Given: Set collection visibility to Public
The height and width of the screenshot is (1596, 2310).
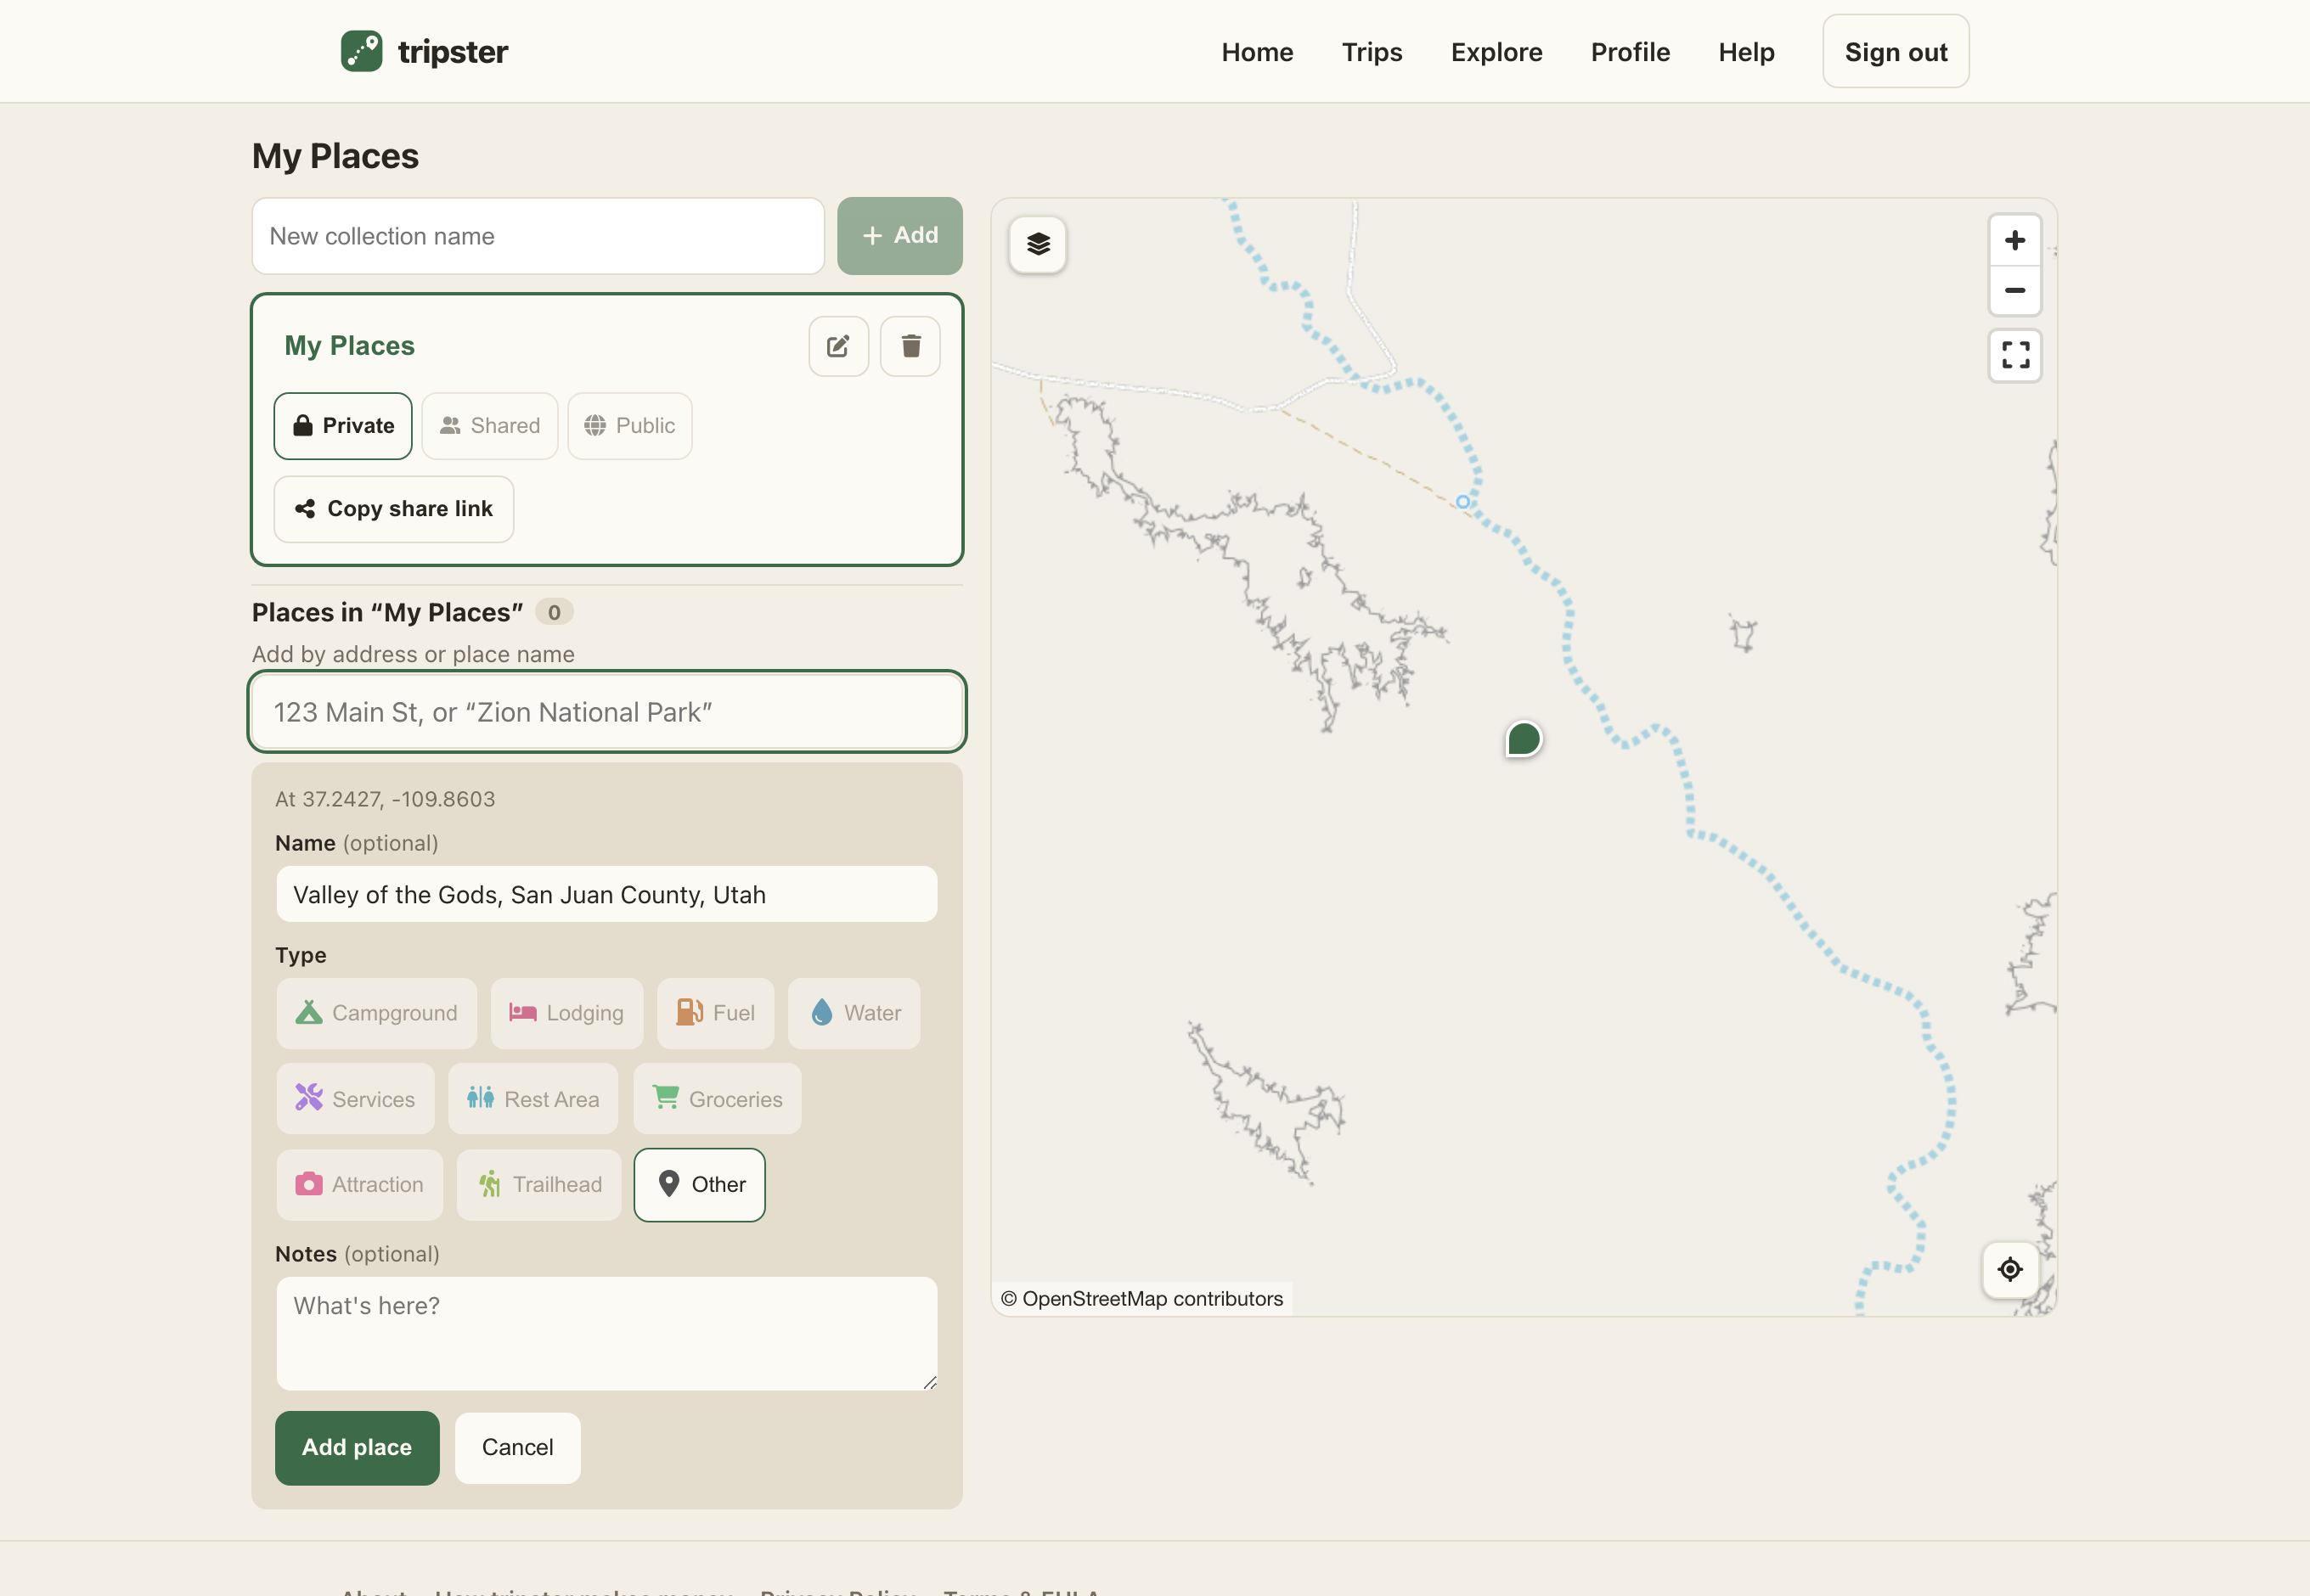Looking at the screenshot, I should pyautogui.click(x=629, y=426).
